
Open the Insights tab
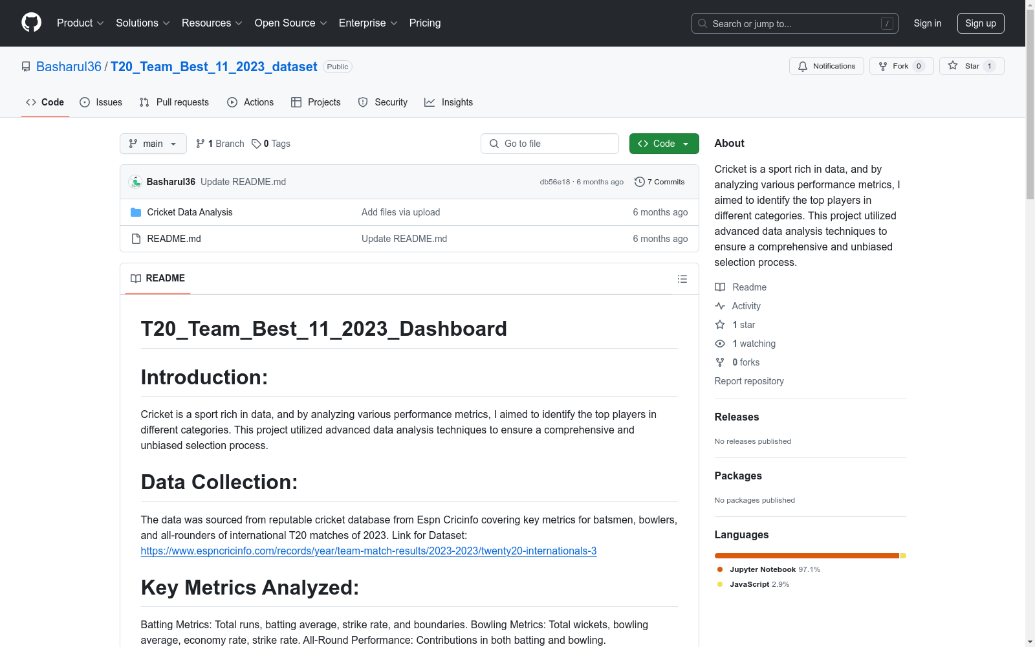pyautogui.click(x=448, y=102)
